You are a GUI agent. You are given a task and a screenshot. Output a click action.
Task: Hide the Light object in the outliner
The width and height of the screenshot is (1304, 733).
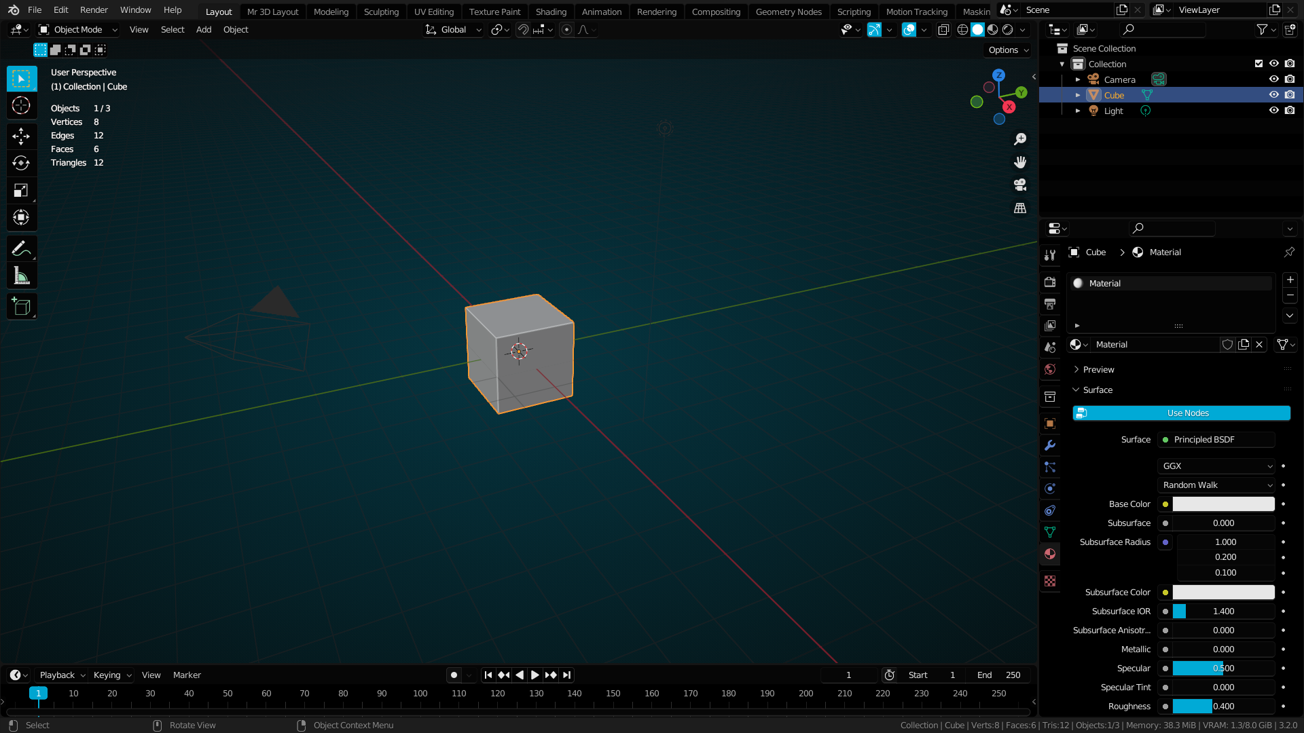[1274, 110]
